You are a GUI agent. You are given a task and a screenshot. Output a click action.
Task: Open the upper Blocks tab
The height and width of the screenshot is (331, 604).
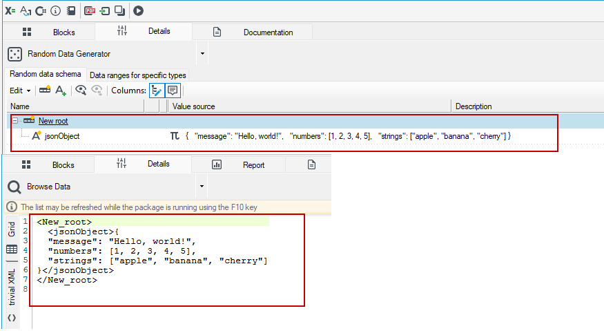coord(48,32)
